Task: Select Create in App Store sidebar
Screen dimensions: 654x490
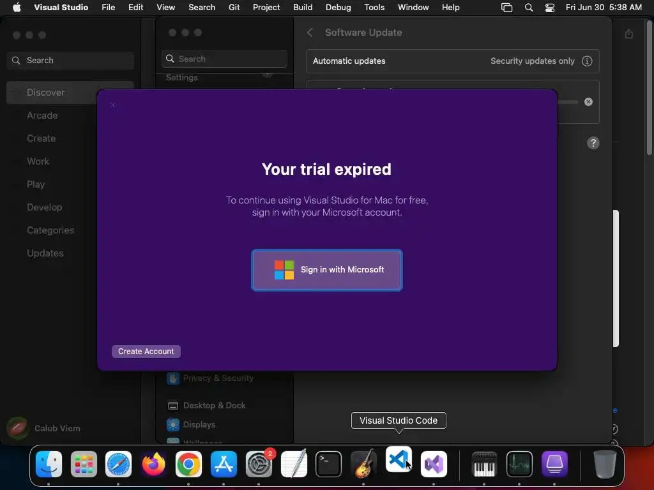Action: point(42,138)
